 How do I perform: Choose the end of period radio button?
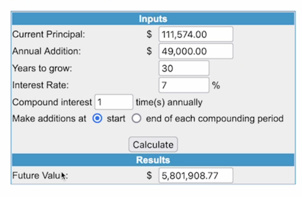coord(136,118)
